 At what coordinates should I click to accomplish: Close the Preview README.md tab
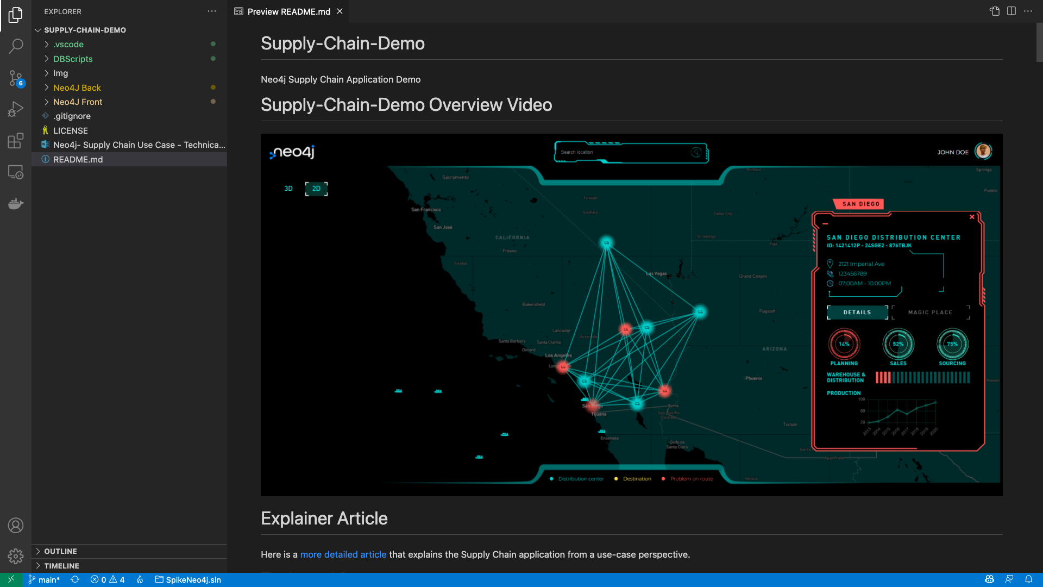pos(340,11)
